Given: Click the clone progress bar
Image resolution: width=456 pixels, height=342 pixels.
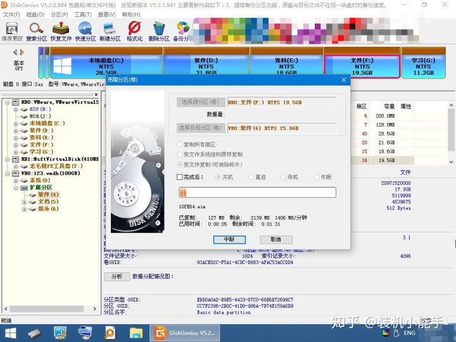Looking at the screenshot, I should tap(257, 193).
